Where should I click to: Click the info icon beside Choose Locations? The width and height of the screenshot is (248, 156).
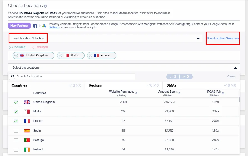(x=45, y=6)
